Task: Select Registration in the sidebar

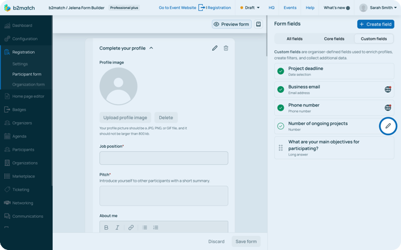Action: [x=23, y=52]
